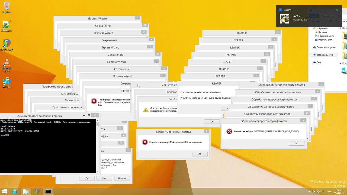
Task: Open the volume speaker tray icon
Action: point(323,192)
